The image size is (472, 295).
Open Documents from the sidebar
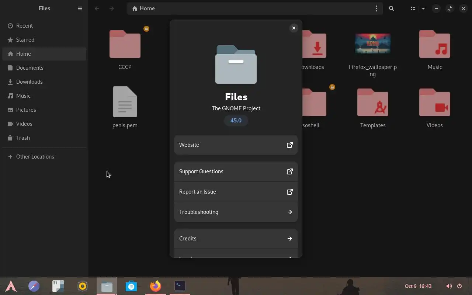pyautogui.click(x=44, y=68)
